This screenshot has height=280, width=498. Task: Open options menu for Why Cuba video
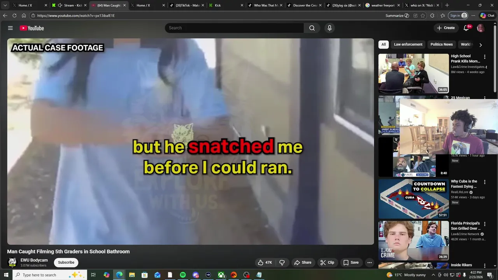click(485, 182)
